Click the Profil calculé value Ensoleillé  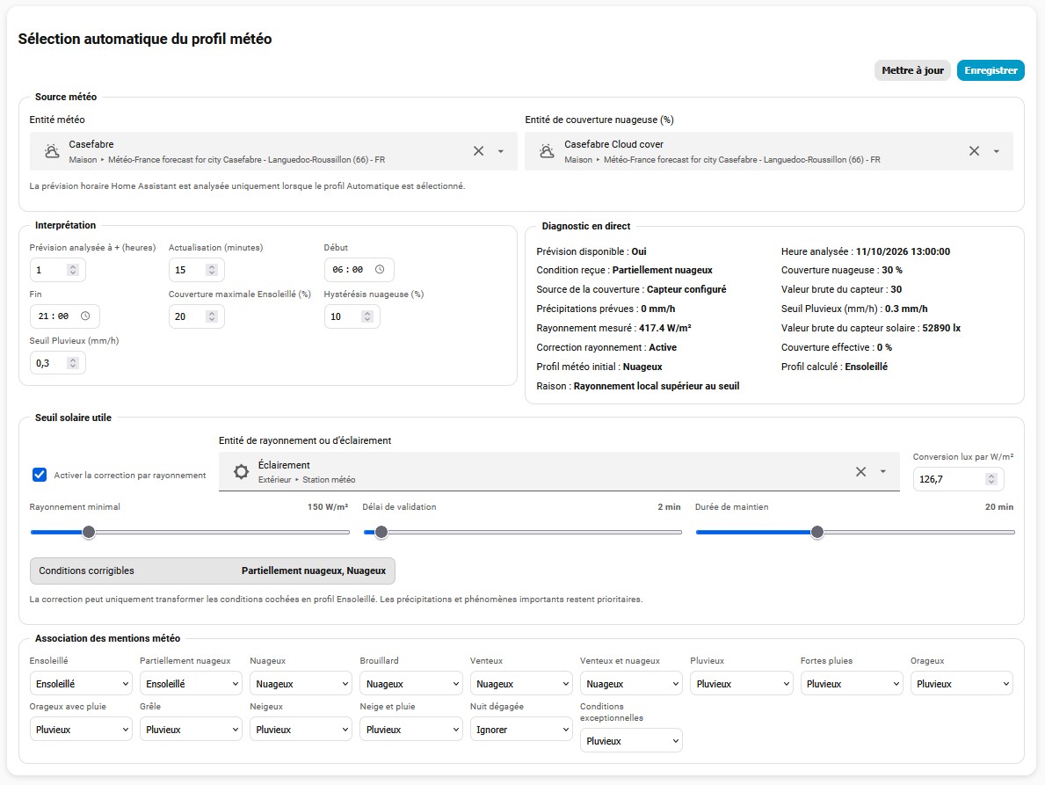click(866, 367)
